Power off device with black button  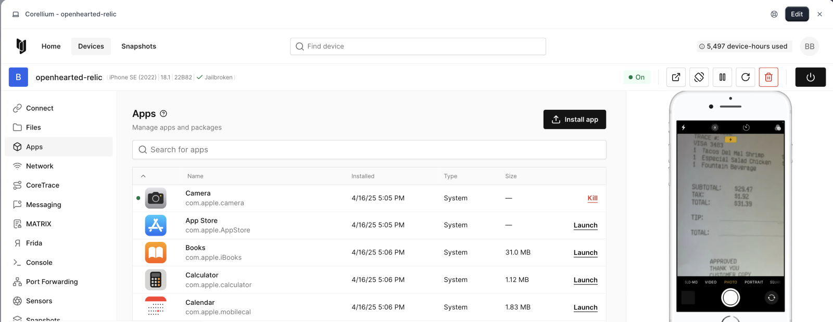pos(811,77)
